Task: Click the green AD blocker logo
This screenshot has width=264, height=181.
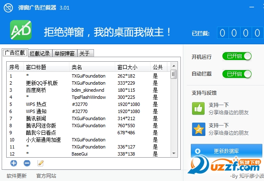Action: tap(21, 30)
